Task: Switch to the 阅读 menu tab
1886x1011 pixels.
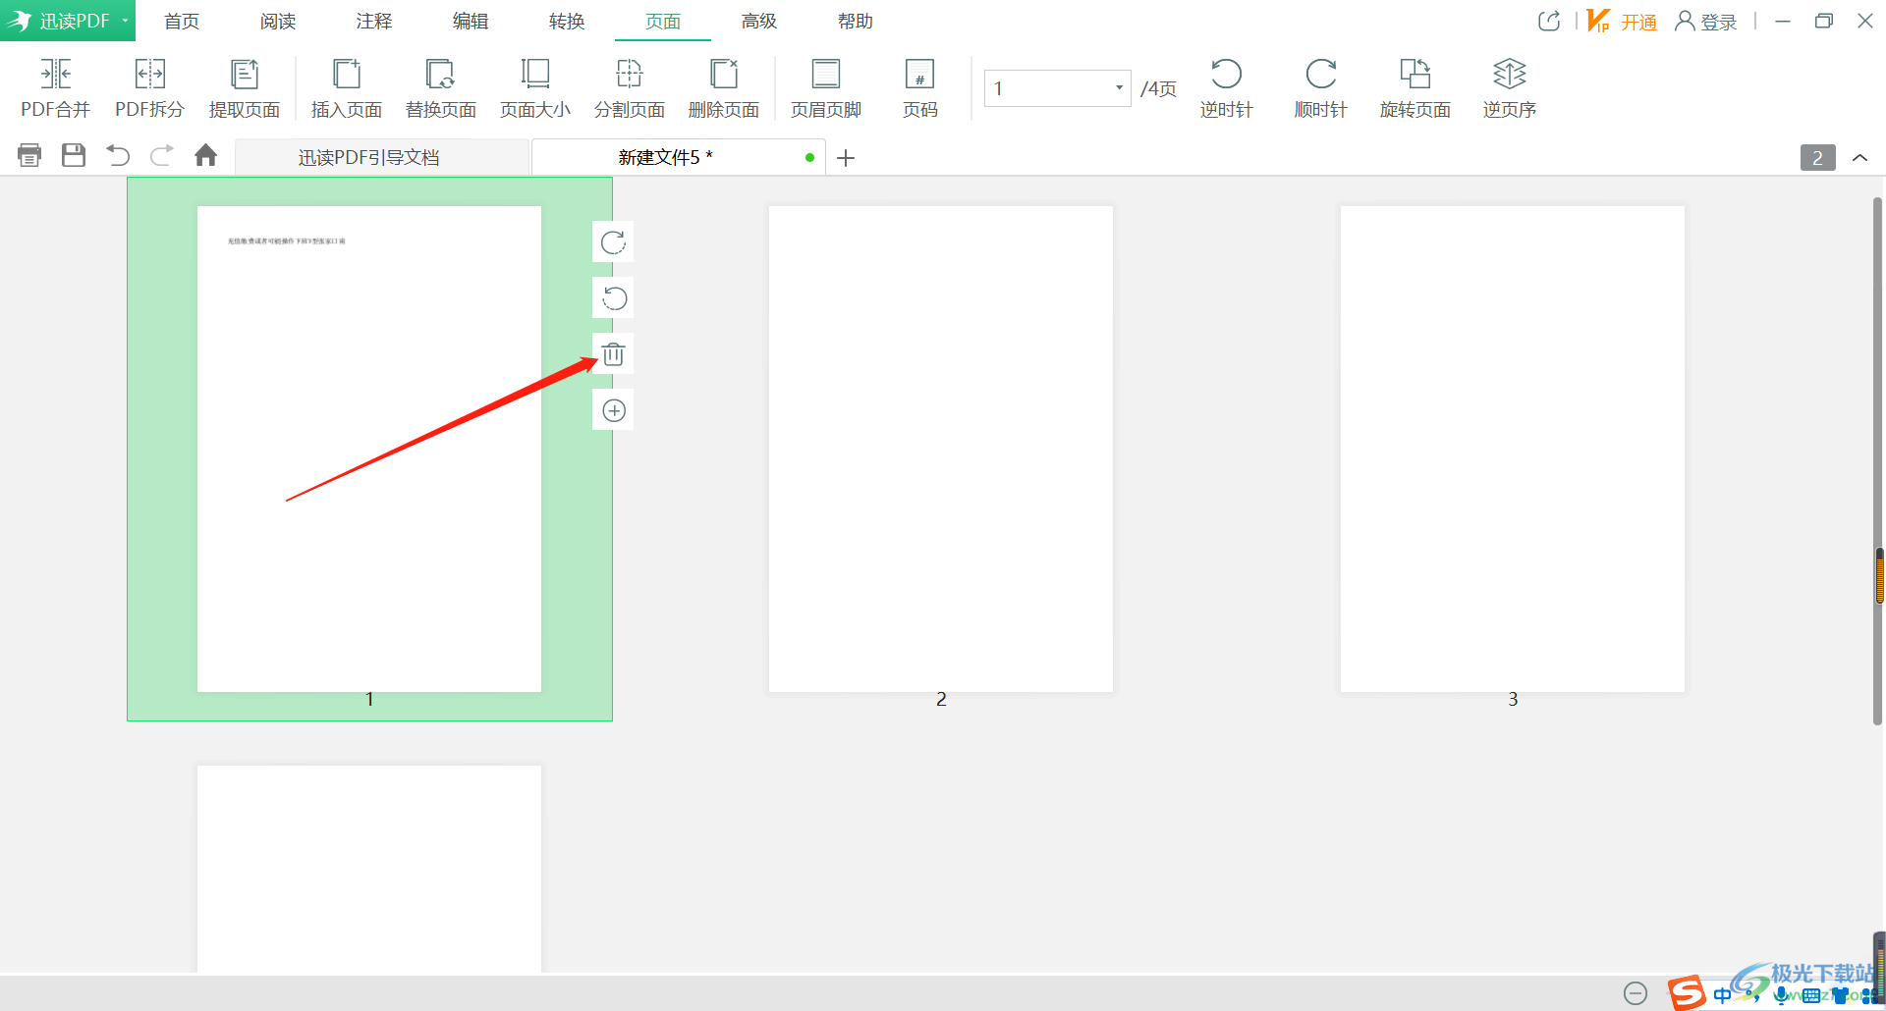Action: pyautogui.click(x=278, y=21)
